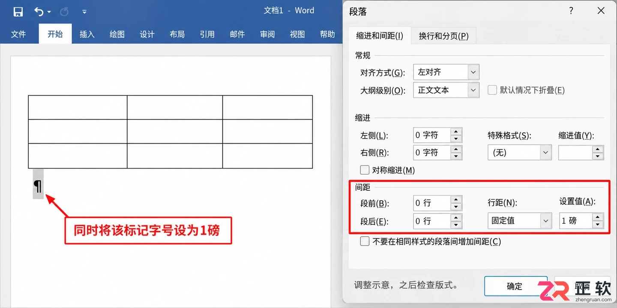Viewport: 617px width, 308px height.
Task: Enable the 对称缩进(M) checkbox
Action: [365, 170]
